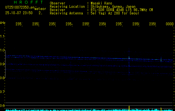Click the Observer field label
Viewport: 175px width, 111px height.
tap(58, 3)
